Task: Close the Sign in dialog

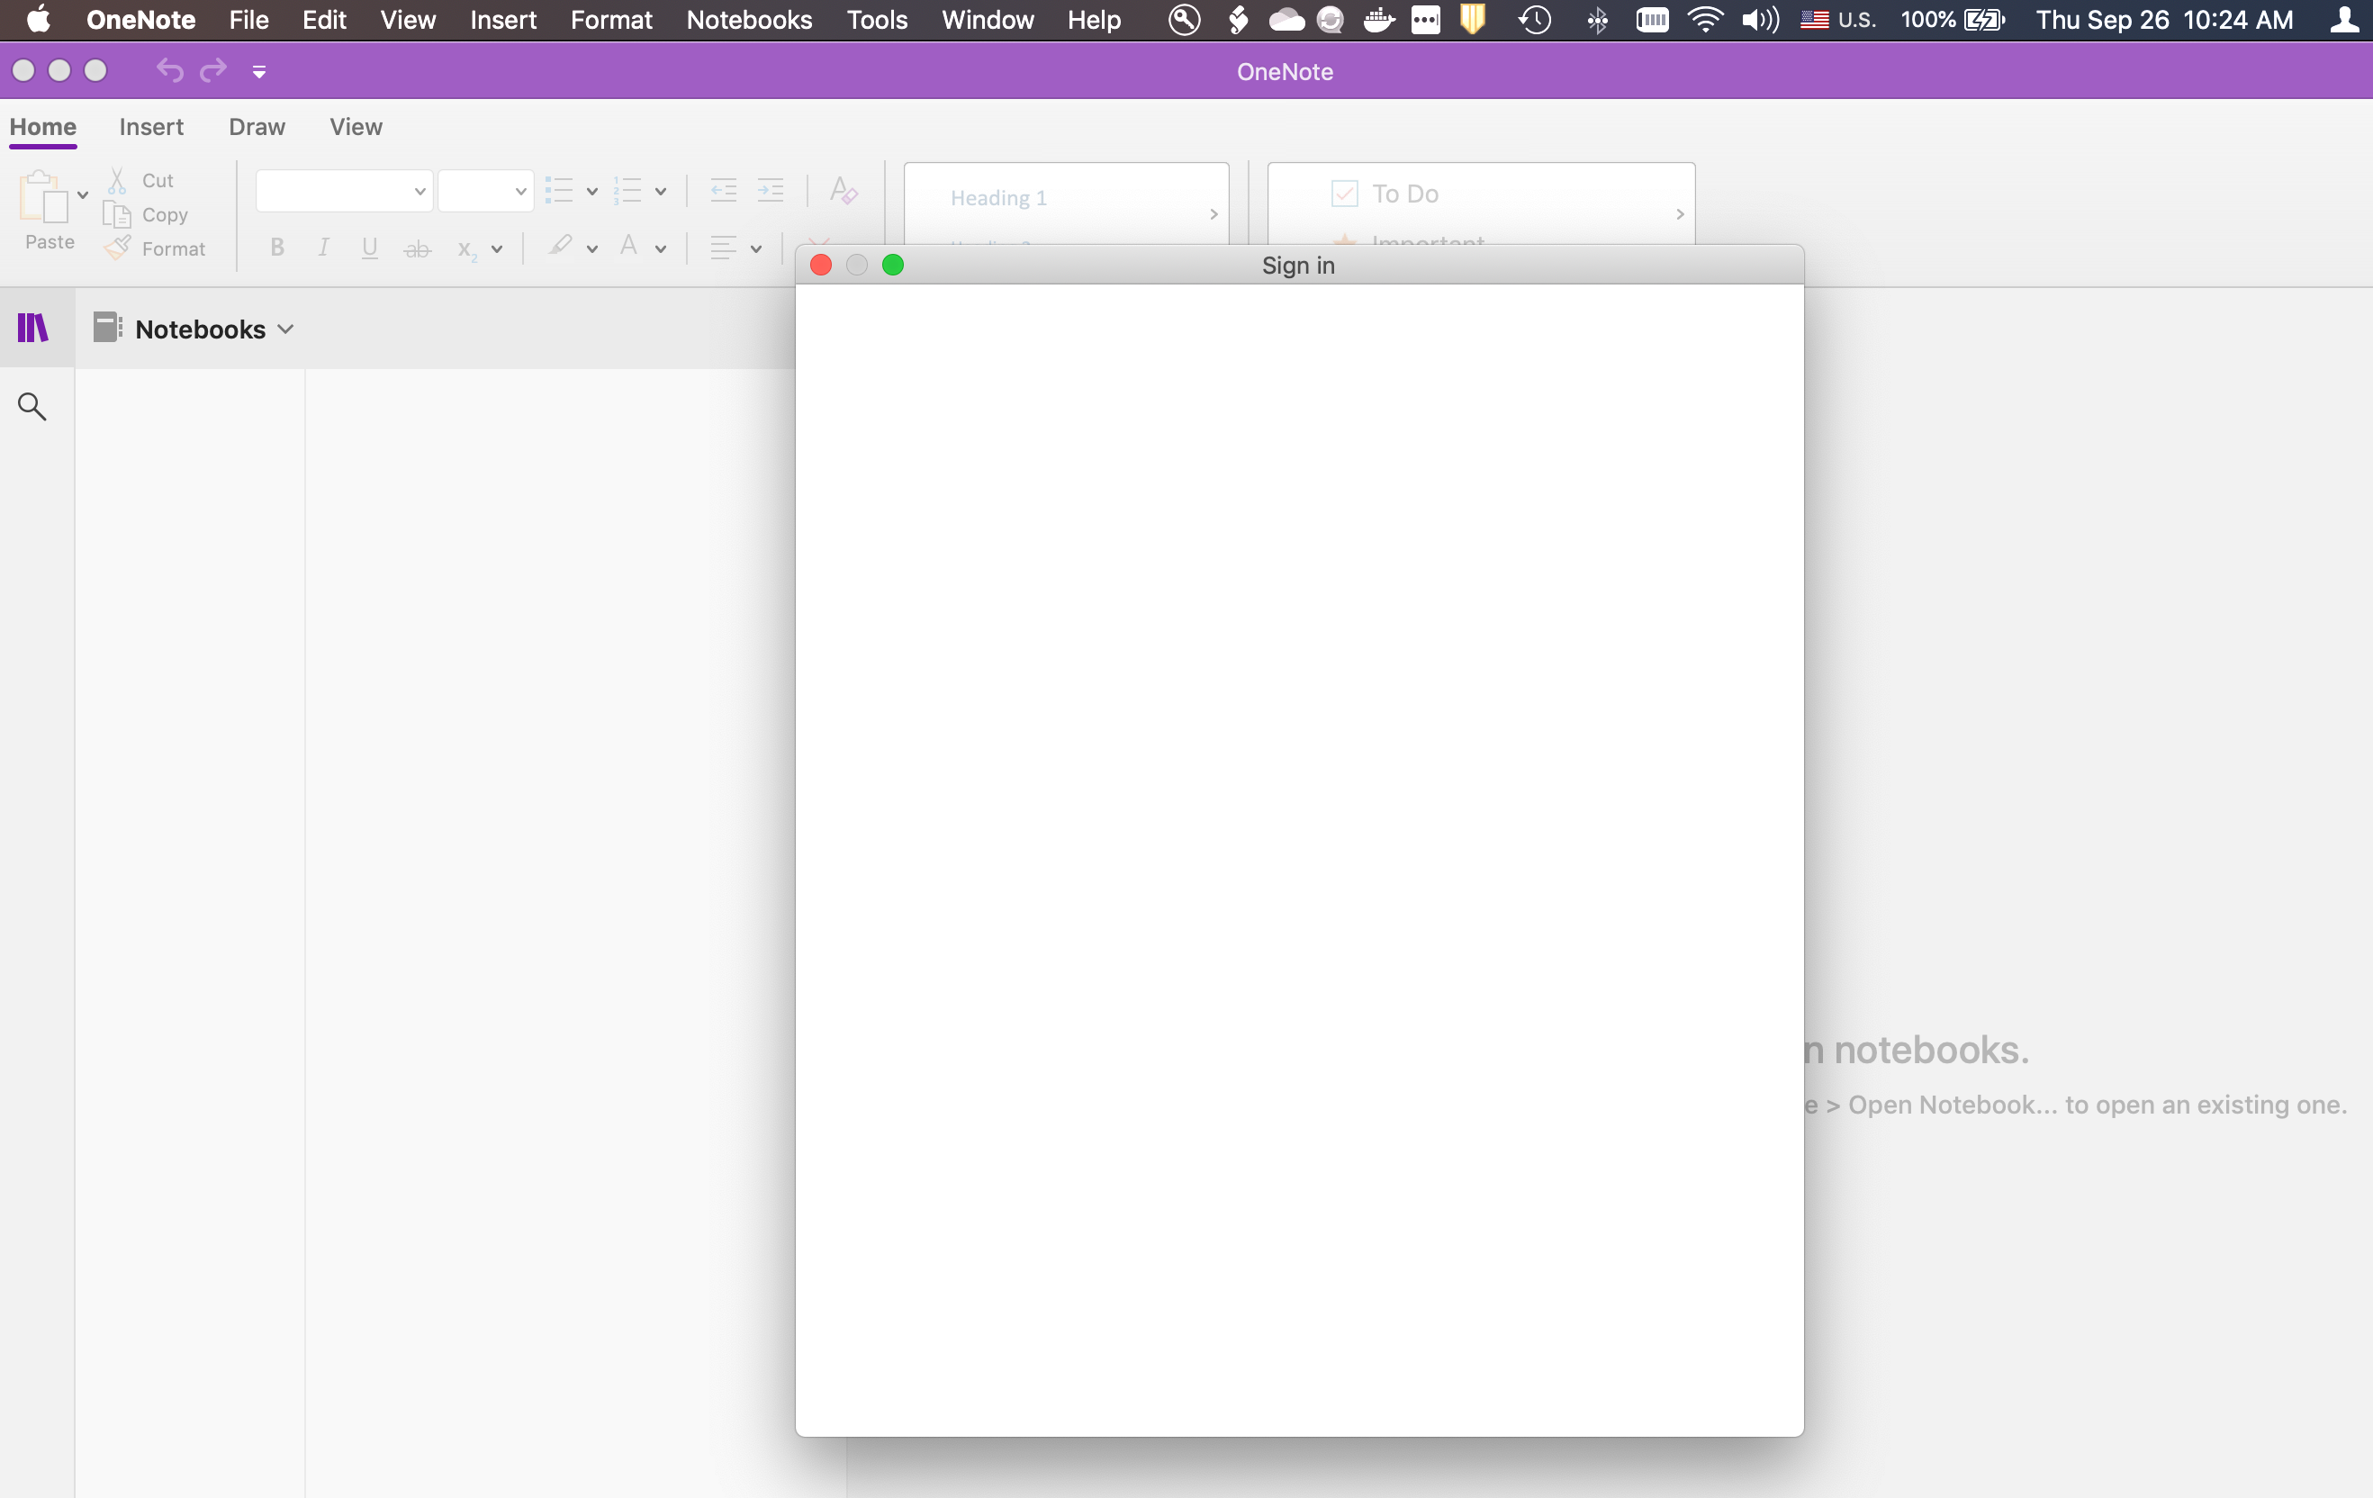Action: (x=820, y=265)
